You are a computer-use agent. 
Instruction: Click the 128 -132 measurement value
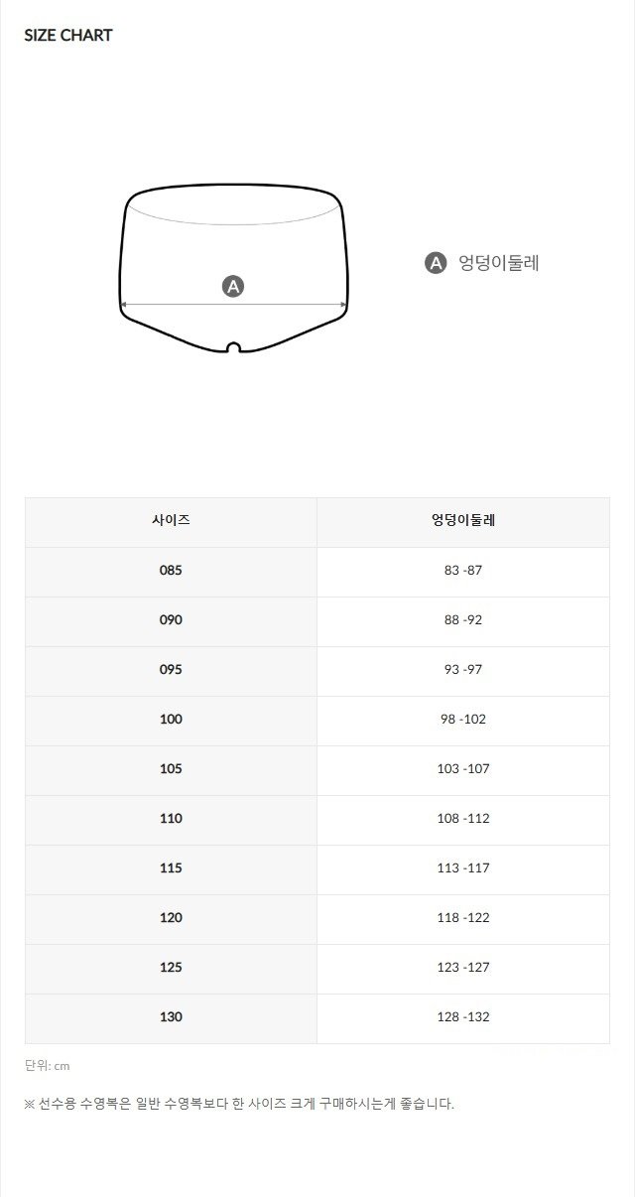(x=463, y=1017)
